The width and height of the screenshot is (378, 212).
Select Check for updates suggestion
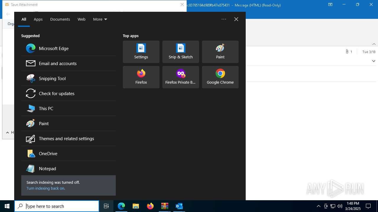(x=69, y=93)
